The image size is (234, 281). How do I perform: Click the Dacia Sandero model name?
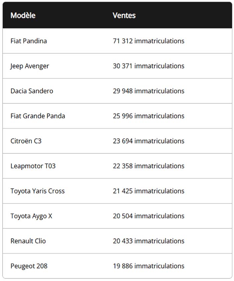(32, 91)
